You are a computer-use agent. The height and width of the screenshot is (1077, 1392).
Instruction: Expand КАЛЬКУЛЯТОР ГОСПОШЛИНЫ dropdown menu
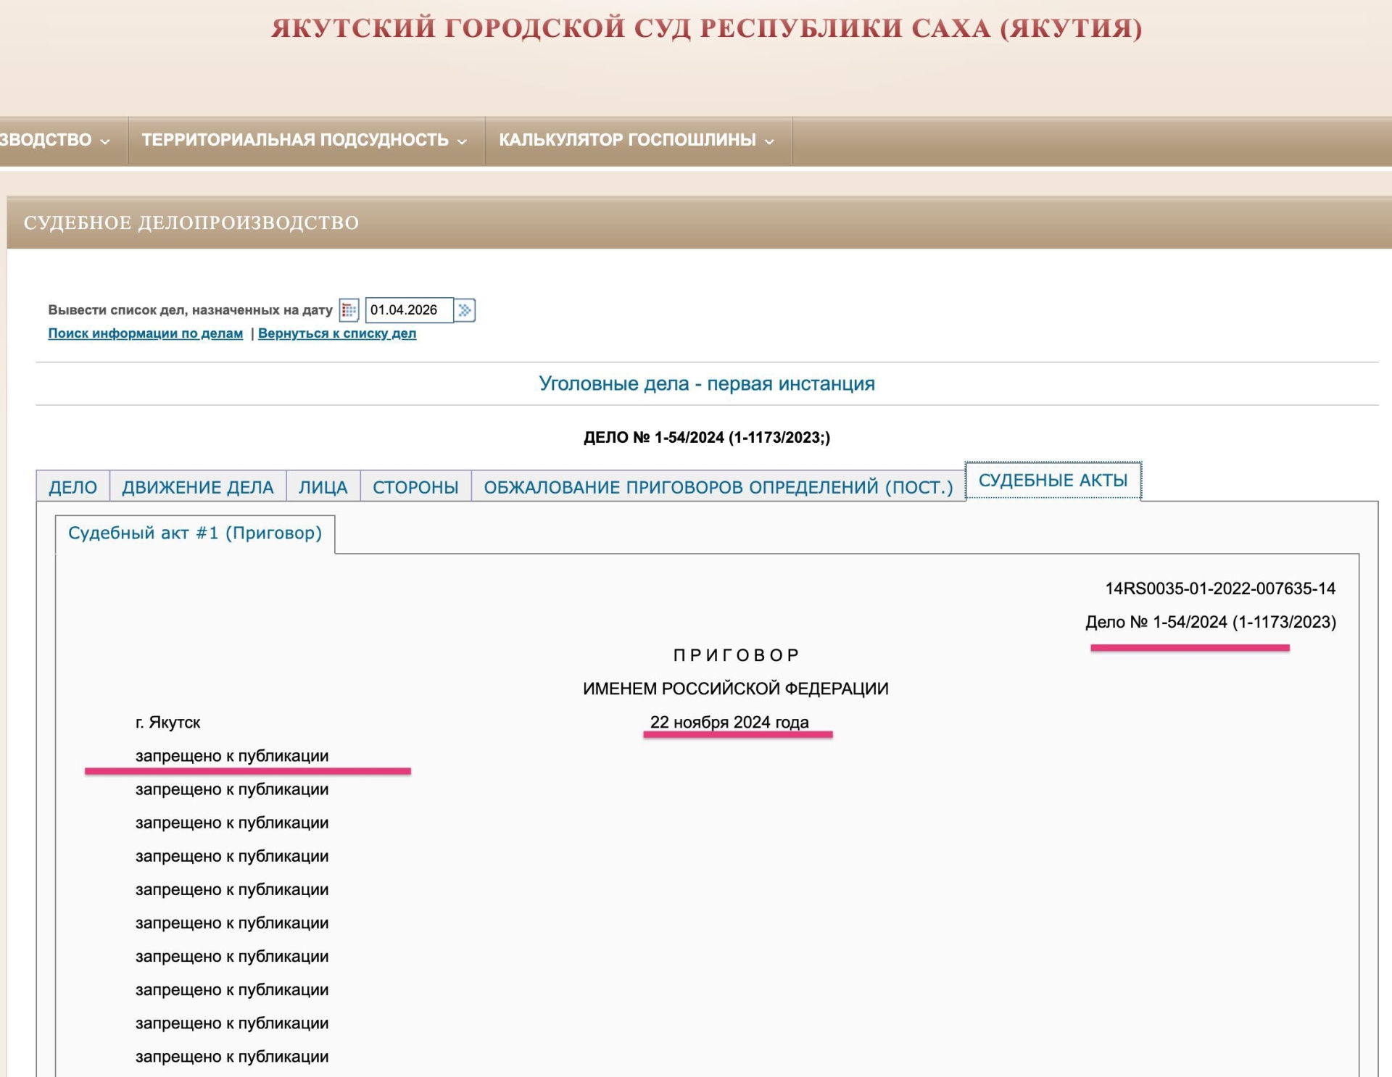click(637, 140)
